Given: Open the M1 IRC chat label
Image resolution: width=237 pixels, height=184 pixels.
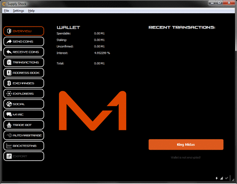Looking at the screenshot, I should [x=18, y=115].
